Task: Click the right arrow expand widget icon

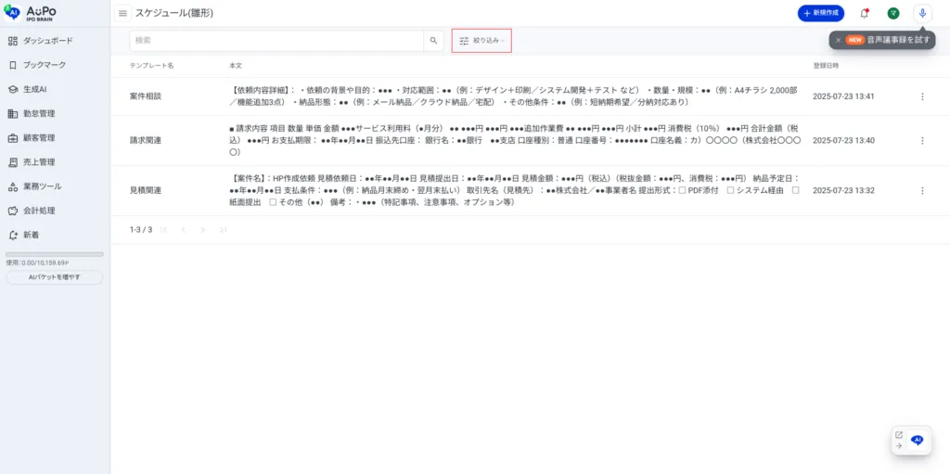Action: 899,445
